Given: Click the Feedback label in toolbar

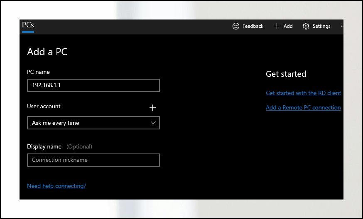Looking at the screenshot, I should (x=253, y=26).
